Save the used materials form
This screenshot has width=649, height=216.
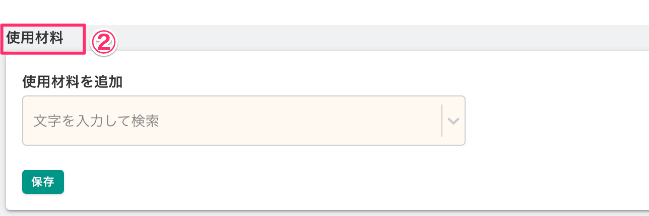(43, 182)
